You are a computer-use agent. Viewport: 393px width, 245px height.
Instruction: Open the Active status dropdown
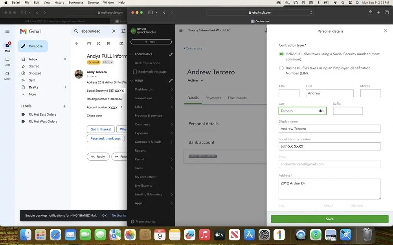[196, 80]
